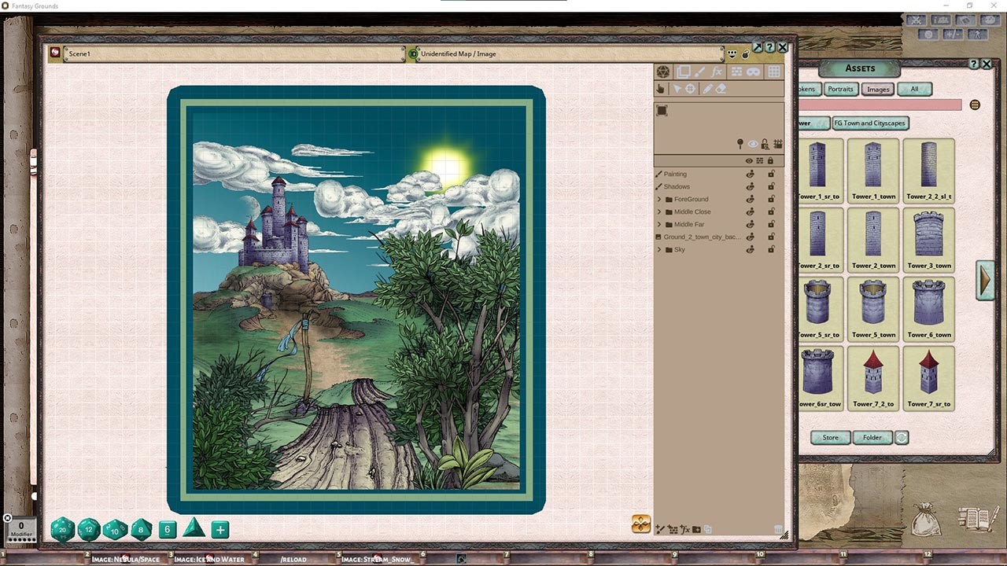Select the paint brush toolbar icon
Viewport: 1007px width, 566px height.
699,72
